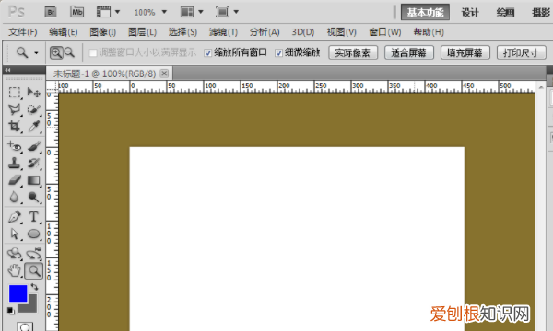Select the Ellipse shape tool
The image size is (553, 331).
tap(34, 234)
